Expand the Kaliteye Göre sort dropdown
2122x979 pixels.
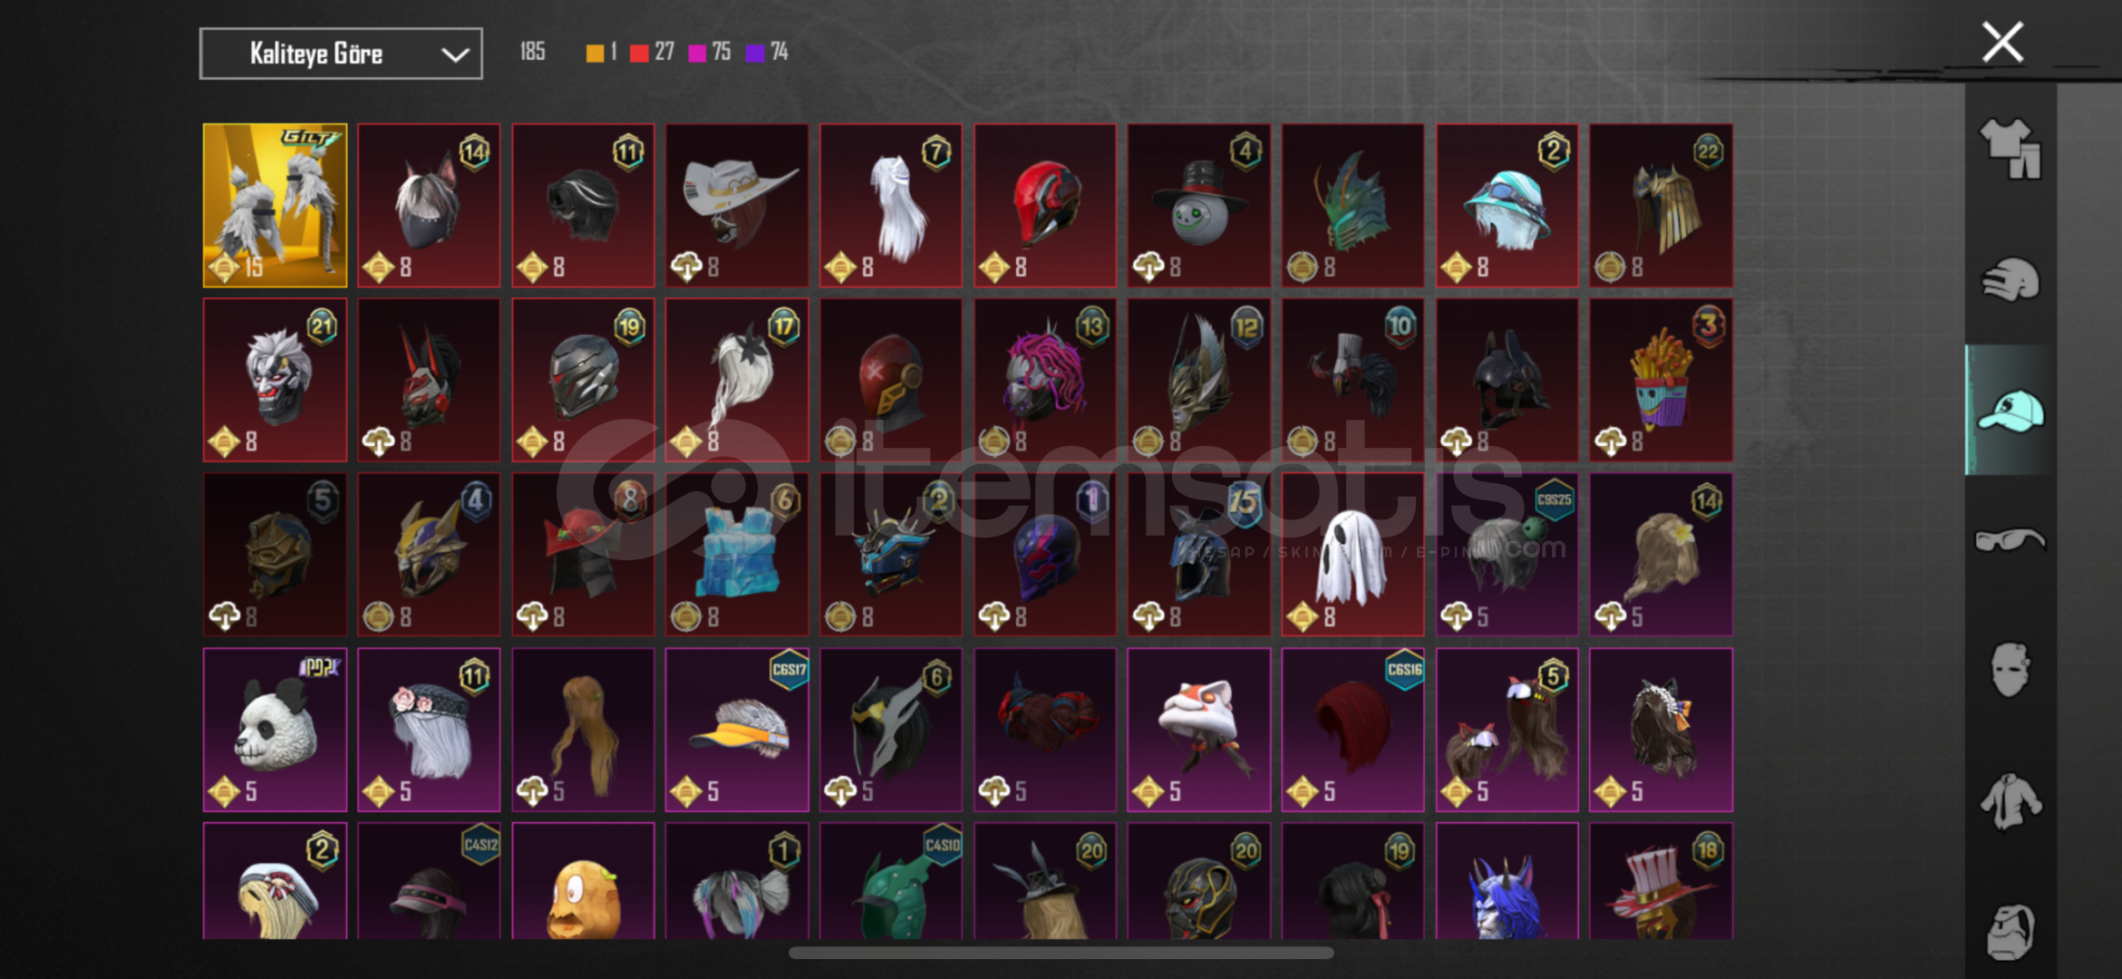click(341, 54)
